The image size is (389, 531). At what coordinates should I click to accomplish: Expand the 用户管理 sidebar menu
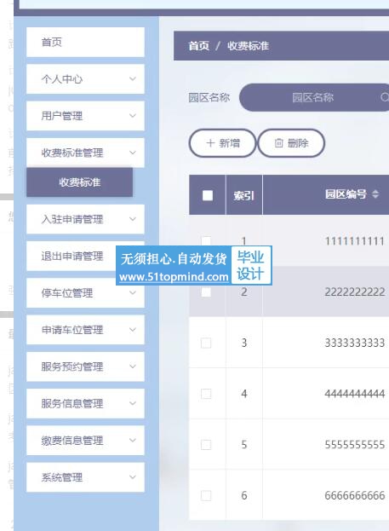(x=85, y=116)
